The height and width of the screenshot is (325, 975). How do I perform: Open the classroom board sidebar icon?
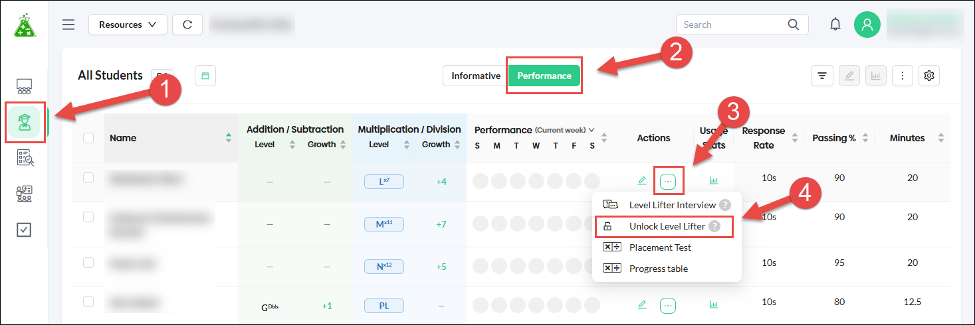point(25,86)
